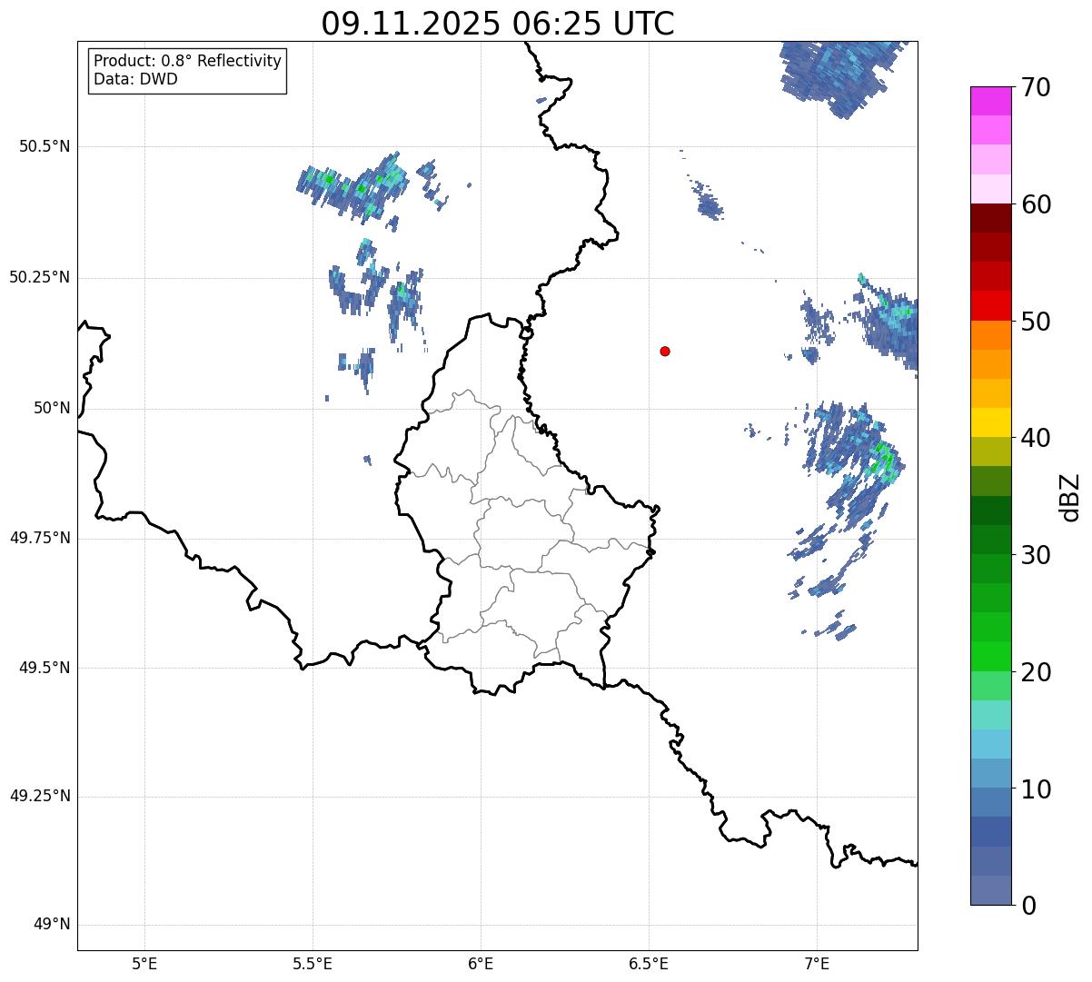1092x982 pixels.
Task: Pick the bright red segment just above 50
Action: pyautogui.click(x=990, y=305)
